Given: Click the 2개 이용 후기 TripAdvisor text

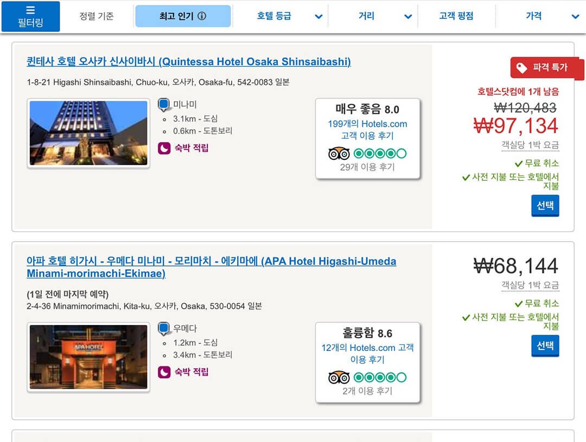Looking at the screenshot, I should pyautogui.click(x=367, y=391).
